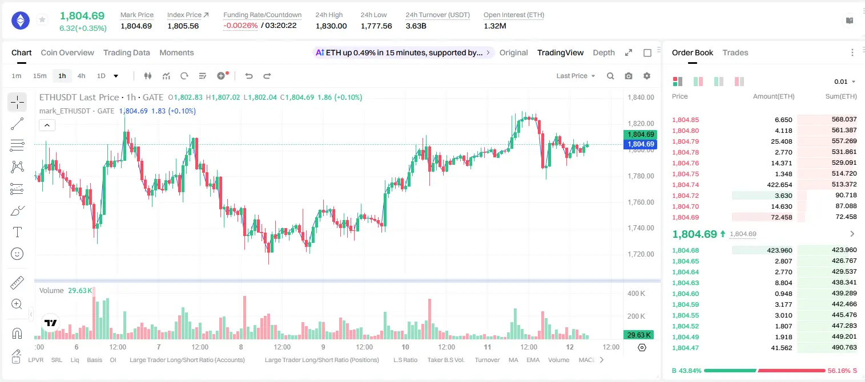Switch to the Trades tab
The image size is (865, 382).
pos(735,52)
